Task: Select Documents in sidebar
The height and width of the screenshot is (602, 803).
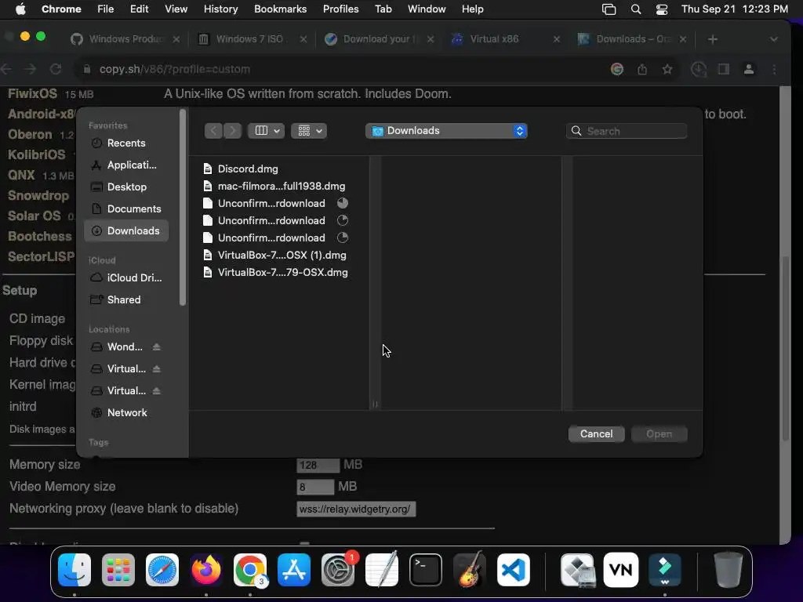Action: pyautogui.click(x=126, y=209)
